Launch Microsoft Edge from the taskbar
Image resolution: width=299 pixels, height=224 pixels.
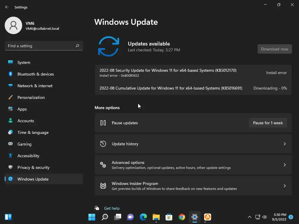(x=143, y=217)
